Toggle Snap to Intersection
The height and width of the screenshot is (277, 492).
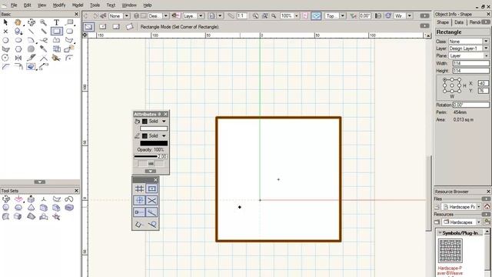point(151,200)
